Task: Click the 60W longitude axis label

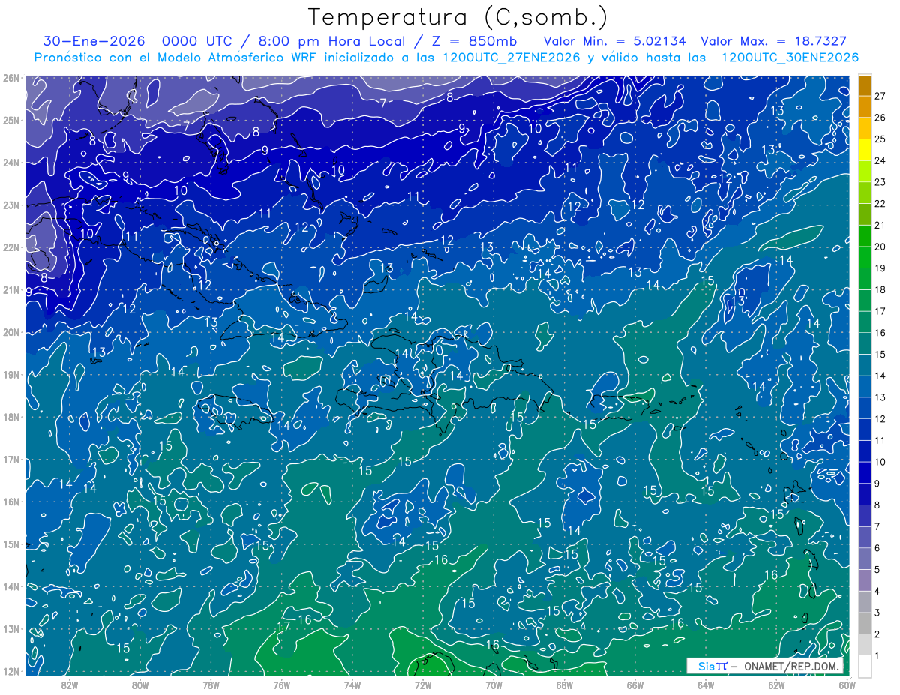Action: pyautogui.click(x=847, y=684)
